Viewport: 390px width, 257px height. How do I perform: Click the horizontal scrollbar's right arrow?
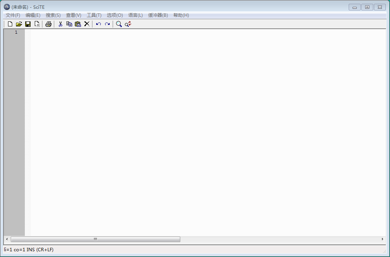point(383,239)
